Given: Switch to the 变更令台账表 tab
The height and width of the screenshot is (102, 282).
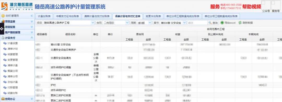Looking at the screenshot, I should coord(153,16).
